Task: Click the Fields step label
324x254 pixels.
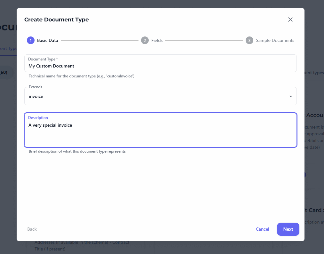Action: click(157, 40)
